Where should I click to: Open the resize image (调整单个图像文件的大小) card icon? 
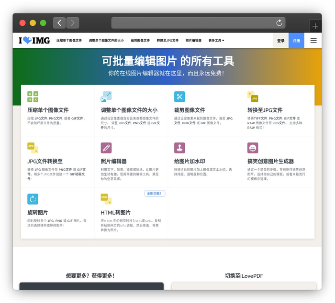click(x=106, y=97)
